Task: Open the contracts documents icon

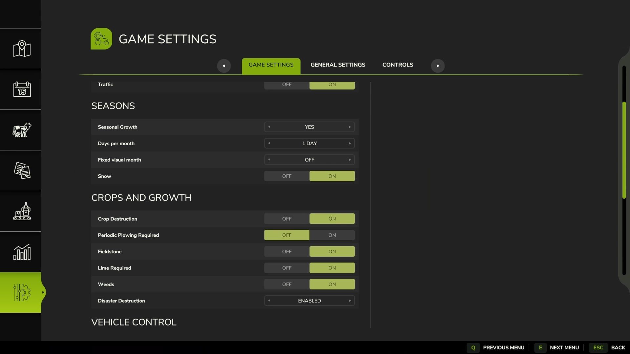Action: [x=22, y=170]
